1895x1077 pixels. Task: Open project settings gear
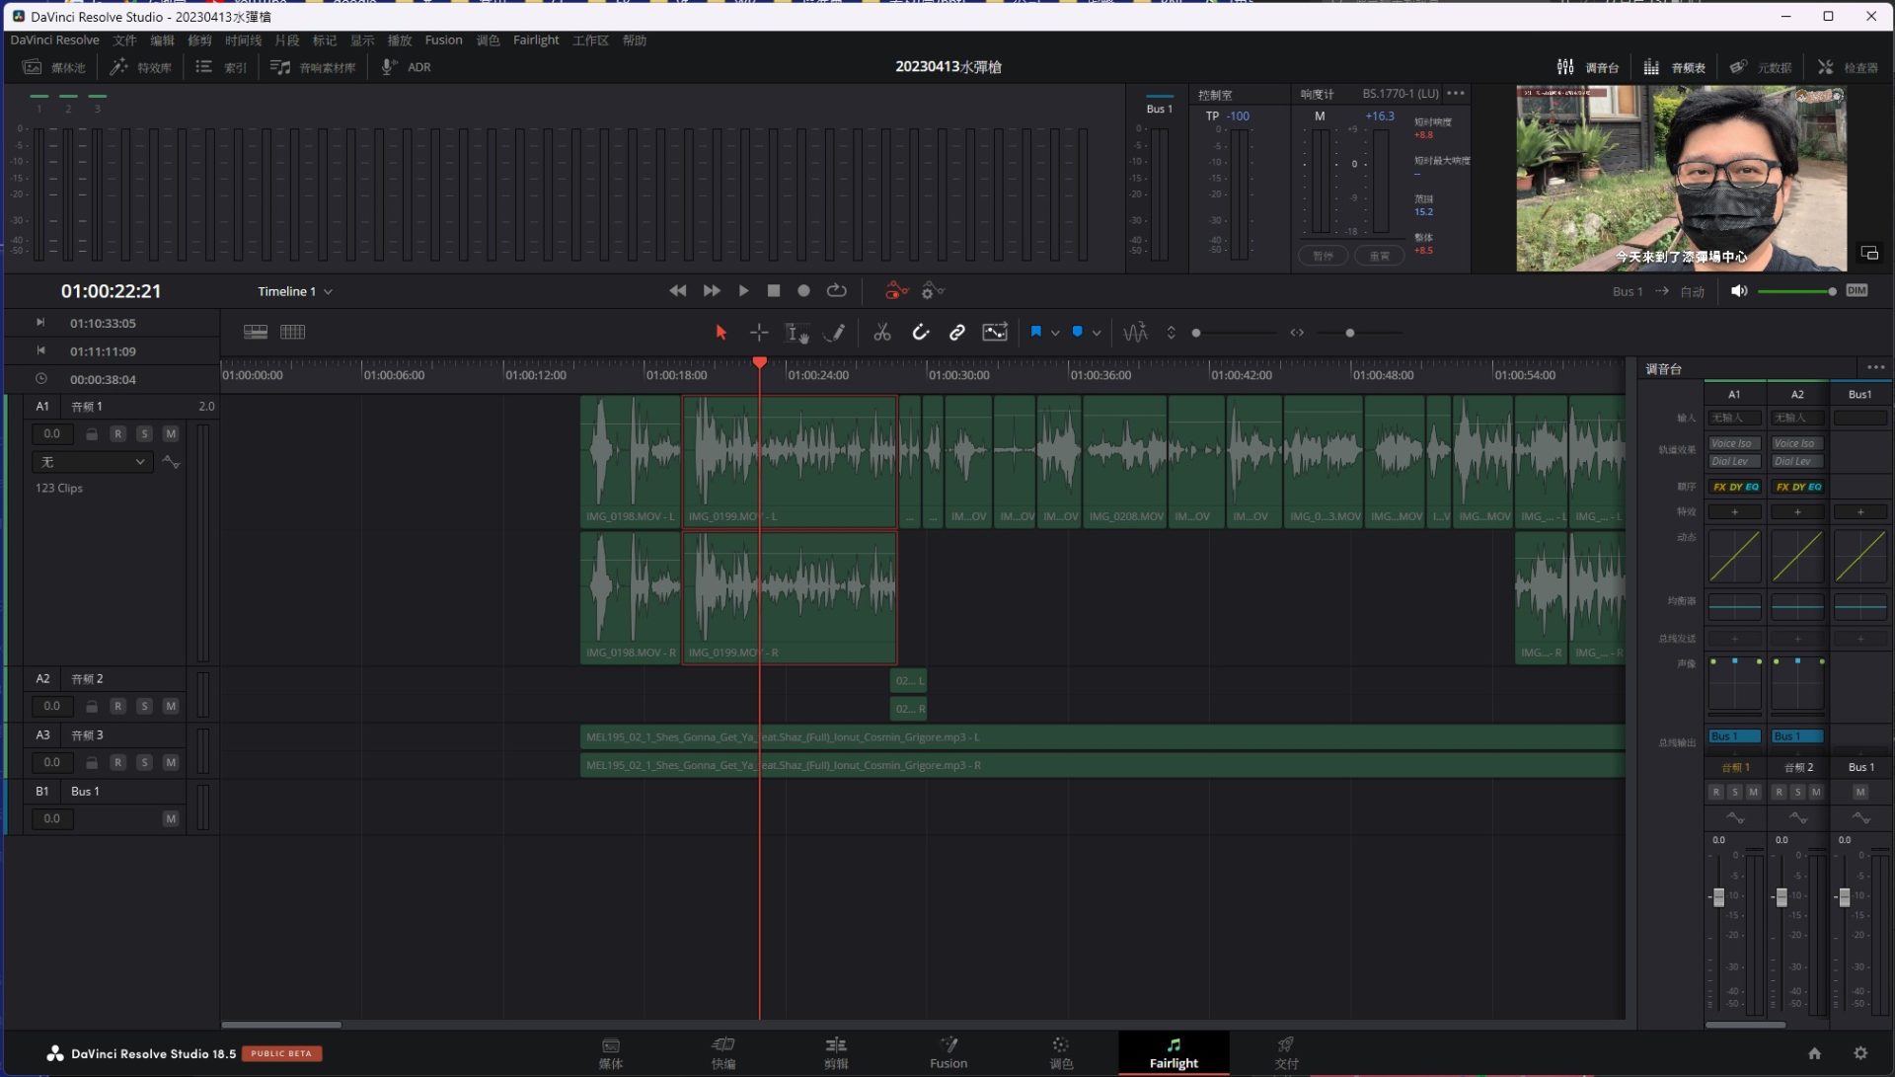pos(1860,1053)
